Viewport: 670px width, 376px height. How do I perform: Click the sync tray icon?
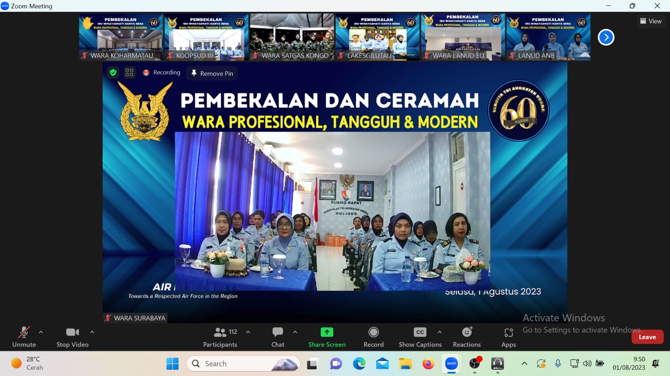pos(541,363)
